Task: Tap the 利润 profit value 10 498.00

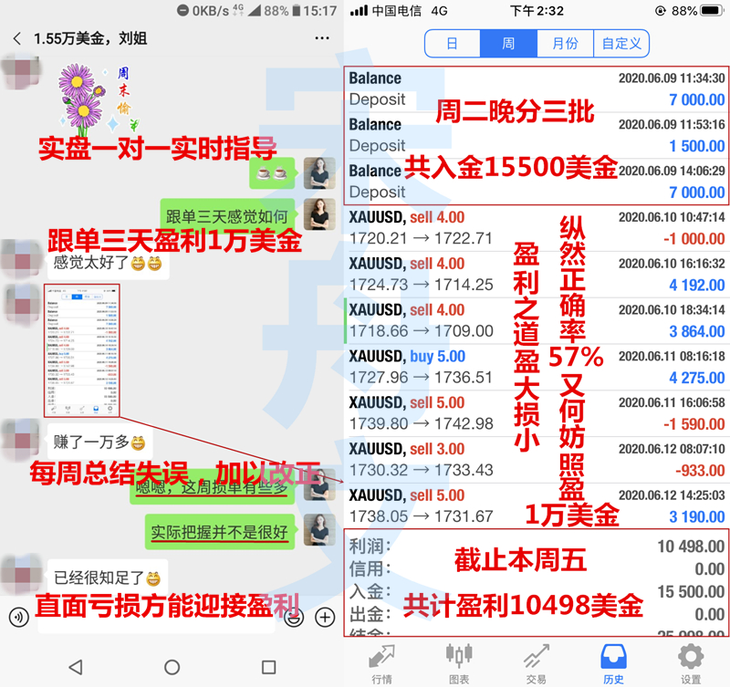Action: click(691, 546)
